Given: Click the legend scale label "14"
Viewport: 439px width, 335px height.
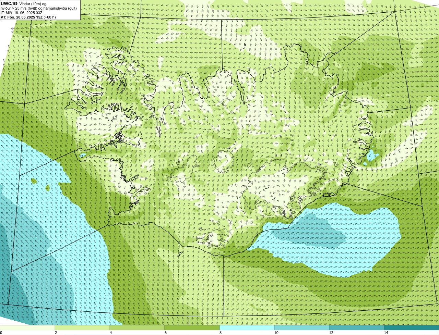Looking at the screenshot, I should (x=386, y=333).
